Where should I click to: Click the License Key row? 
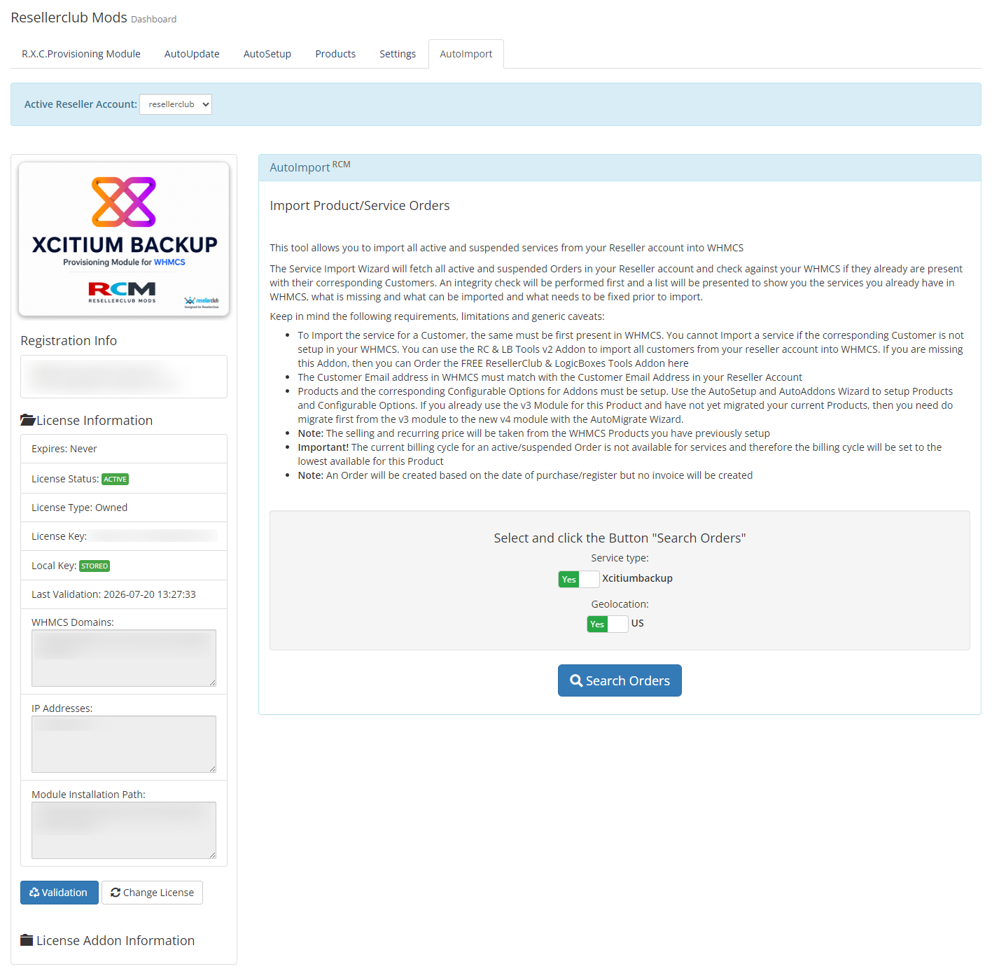click(124, 536)
